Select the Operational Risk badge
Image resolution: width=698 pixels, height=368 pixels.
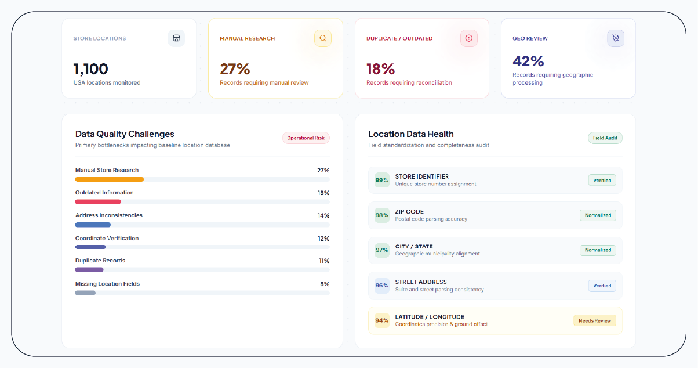tap(306, 138)
